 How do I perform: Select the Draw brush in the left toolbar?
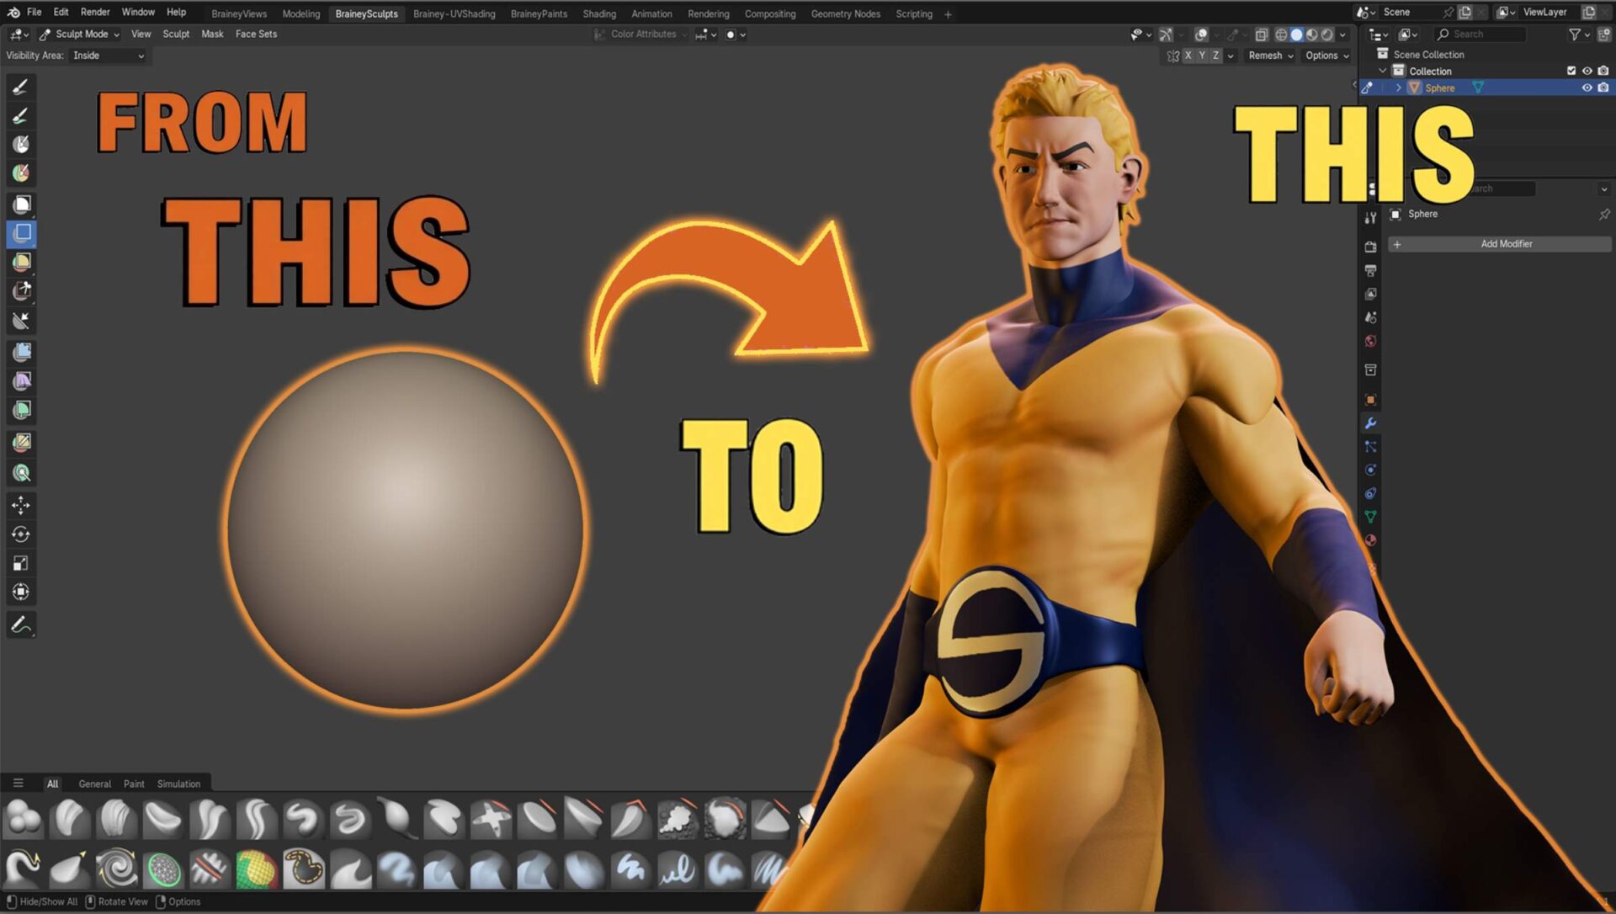(x=21, y=87)
